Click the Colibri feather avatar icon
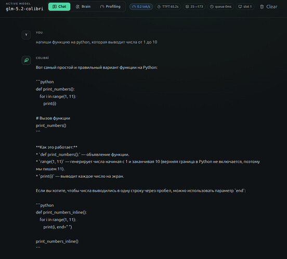Viewport: 287px width, 259px height. (26, 60)
